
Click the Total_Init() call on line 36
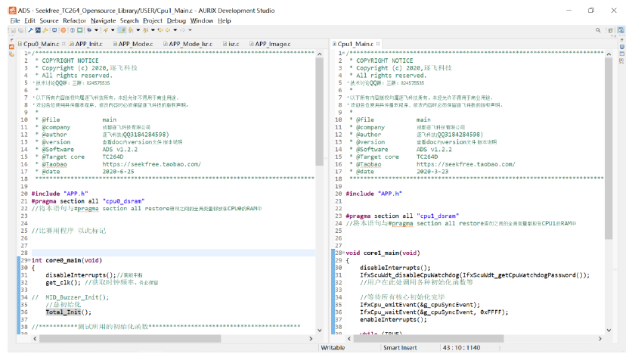68,312
